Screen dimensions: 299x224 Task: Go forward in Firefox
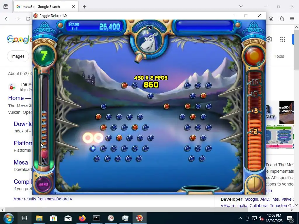(18, 19)
